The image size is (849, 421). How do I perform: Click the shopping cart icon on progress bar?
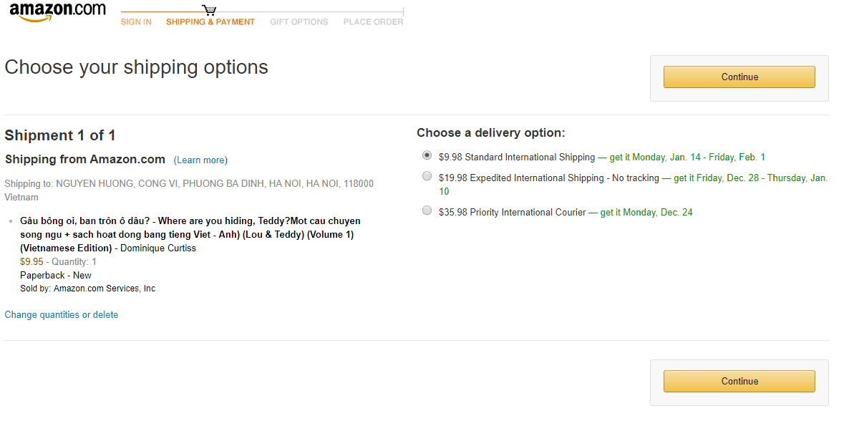pos(209,10)
